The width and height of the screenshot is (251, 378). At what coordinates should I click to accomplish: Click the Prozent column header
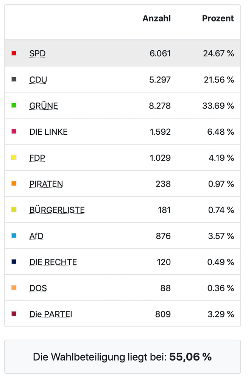tap(218, 19)
